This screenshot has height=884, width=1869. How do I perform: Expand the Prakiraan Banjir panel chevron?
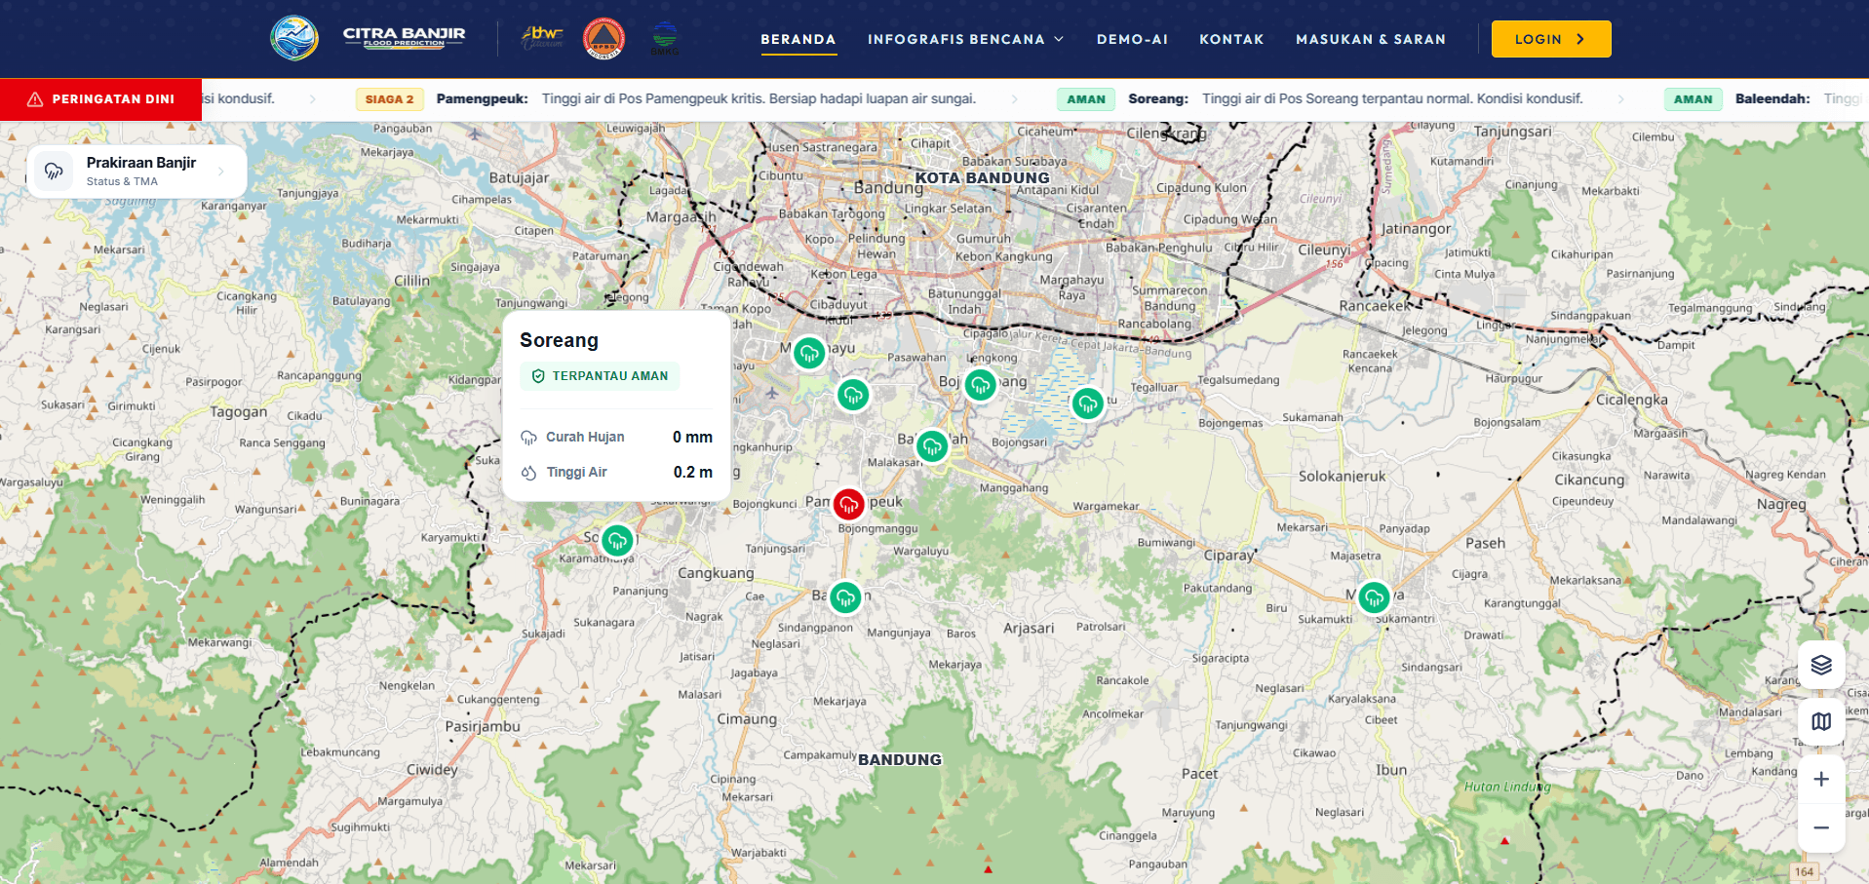(221, 172)
